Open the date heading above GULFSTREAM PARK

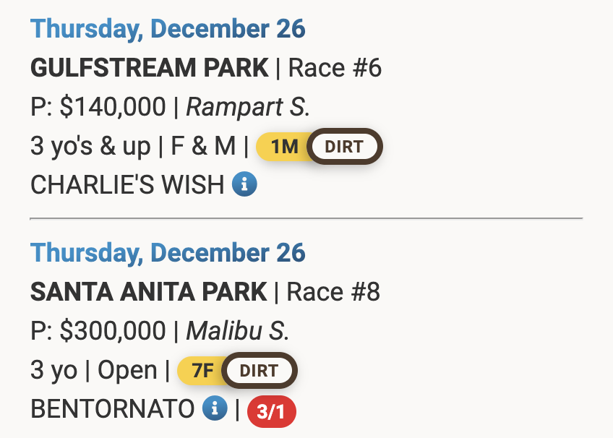168,30
